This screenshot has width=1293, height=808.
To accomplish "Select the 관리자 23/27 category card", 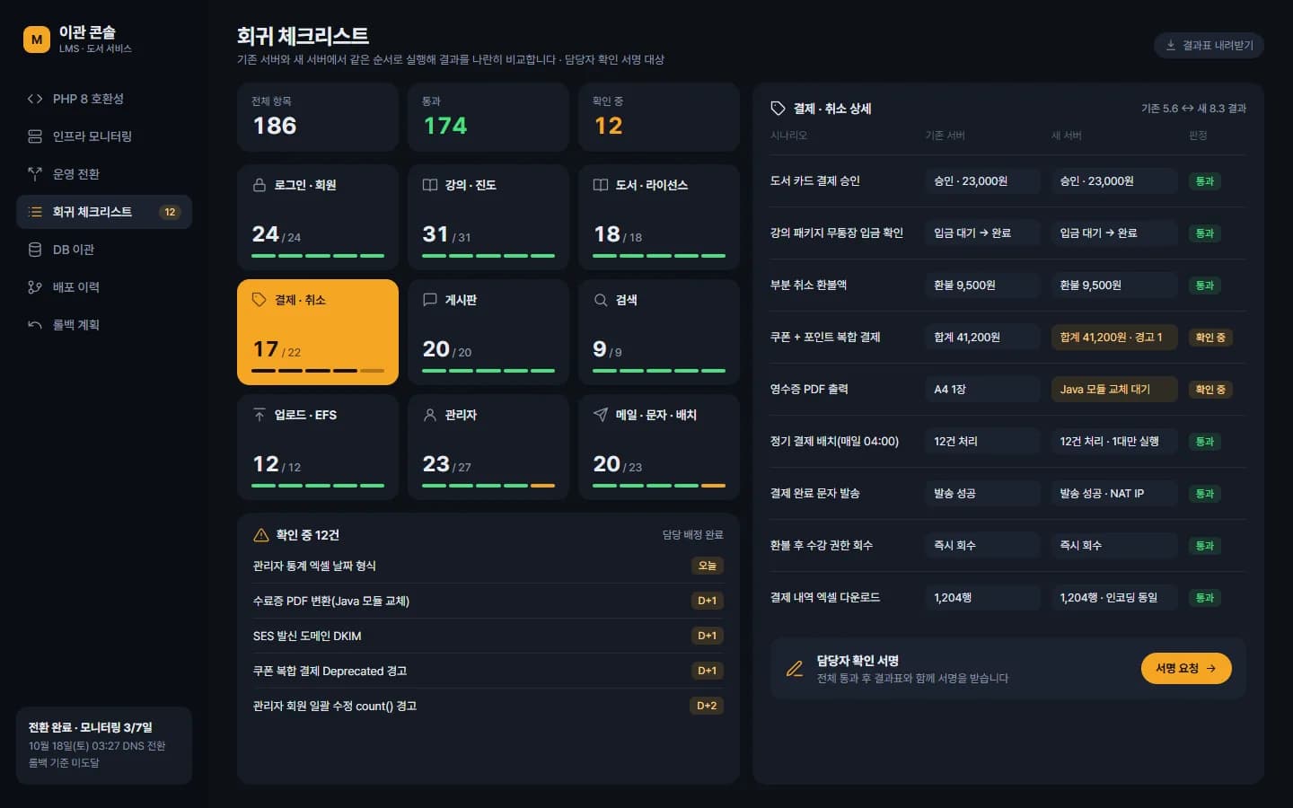I will (488, 447).
